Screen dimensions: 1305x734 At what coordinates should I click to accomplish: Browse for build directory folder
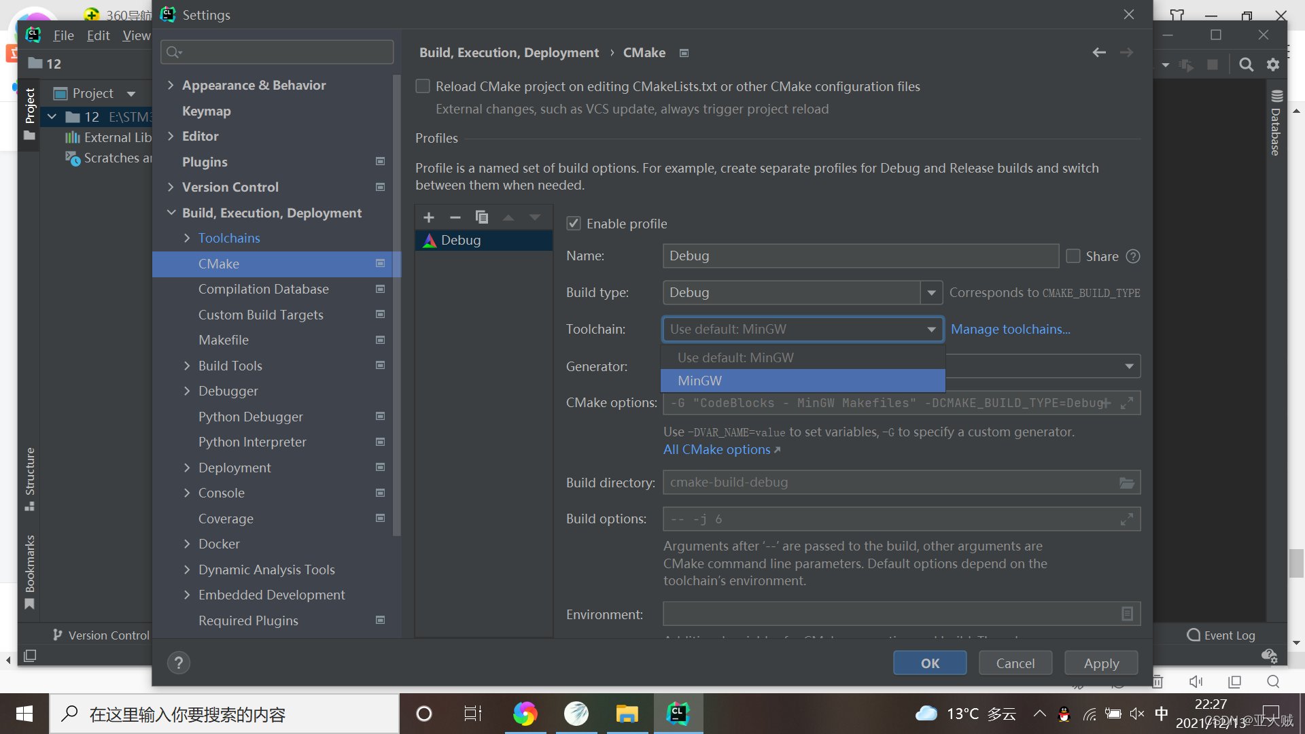coord(1126,483)
